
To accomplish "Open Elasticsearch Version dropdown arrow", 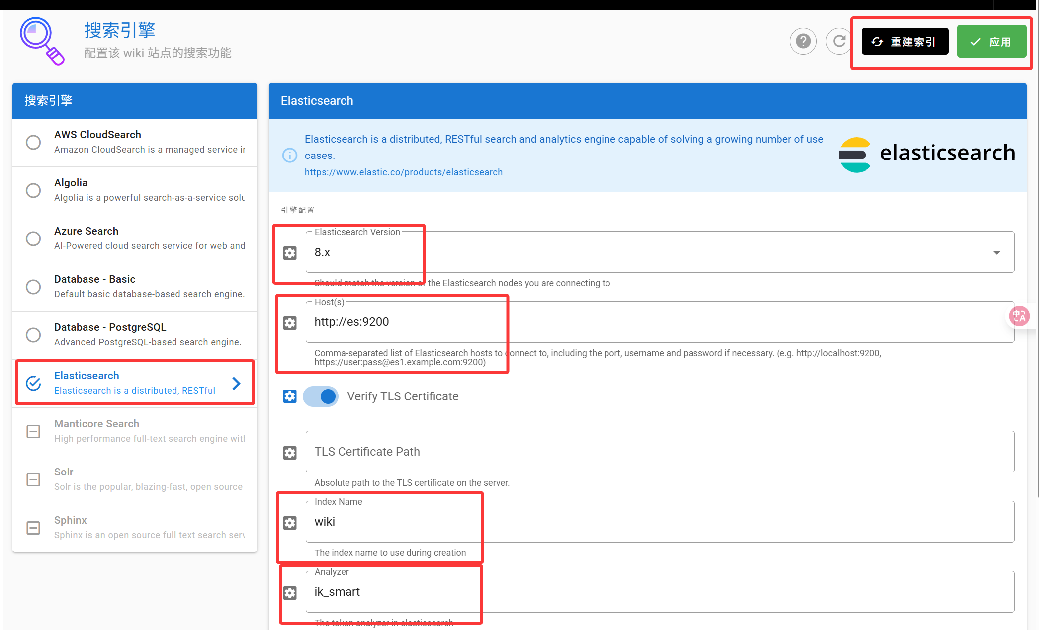I will (996, 253).
